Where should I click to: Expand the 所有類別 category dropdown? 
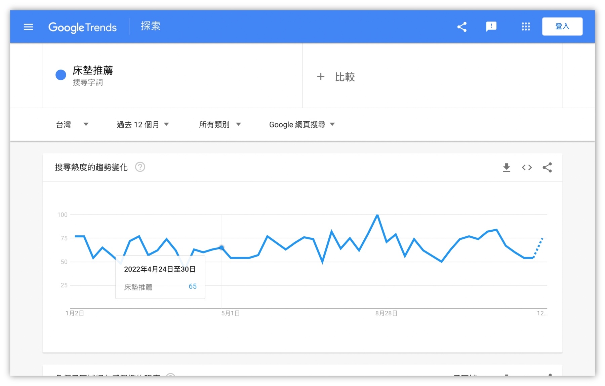point(220,124)
